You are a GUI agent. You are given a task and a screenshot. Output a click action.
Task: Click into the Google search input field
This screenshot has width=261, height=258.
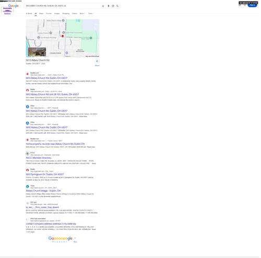point(63,6)
